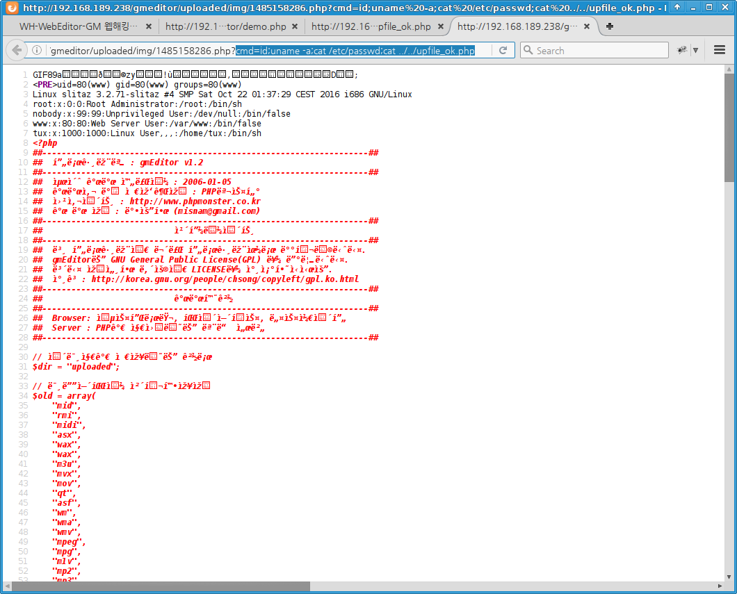Close the active 192.168.189.238/g tab
This screenshot has height=594, width=737.
tap(587, 27)
